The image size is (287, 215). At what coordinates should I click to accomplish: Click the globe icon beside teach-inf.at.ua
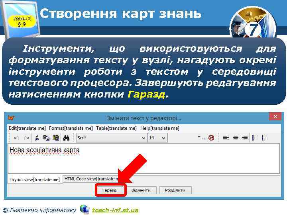pyautogui.click(x=85, y=209)
